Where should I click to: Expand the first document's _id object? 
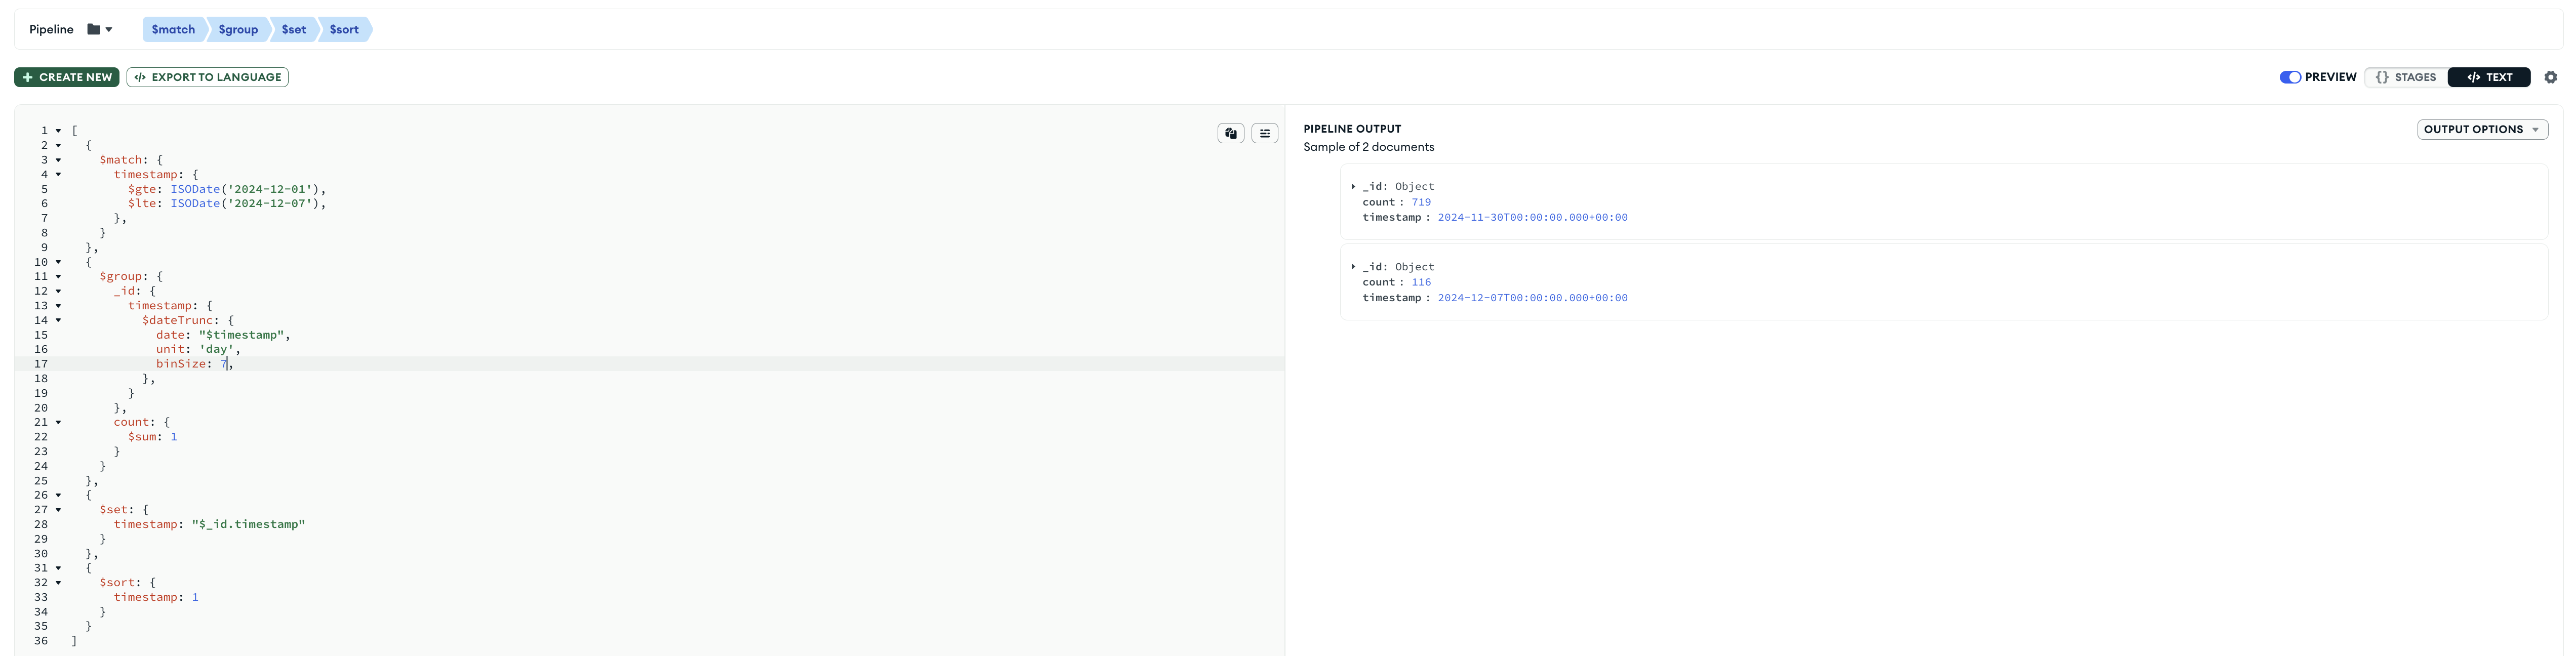click(x=1353, y=186)
